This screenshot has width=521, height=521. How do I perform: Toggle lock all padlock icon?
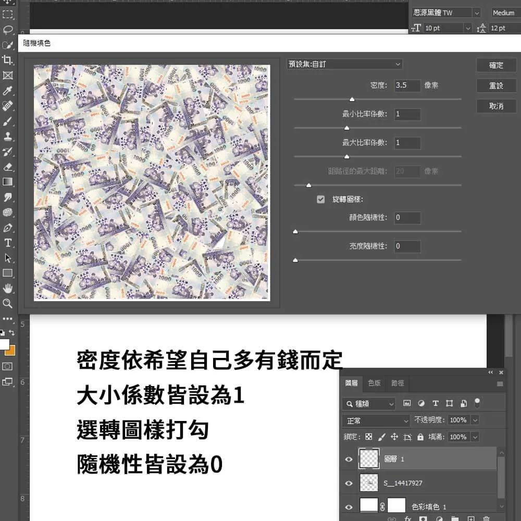420,437
